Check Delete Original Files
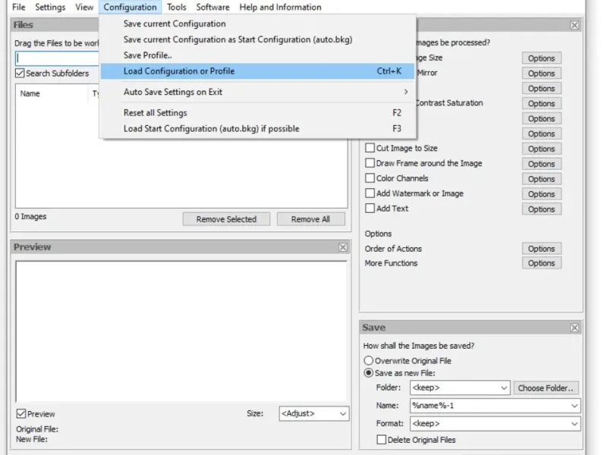Screen dimensions: 607x455 click(382, 440)
